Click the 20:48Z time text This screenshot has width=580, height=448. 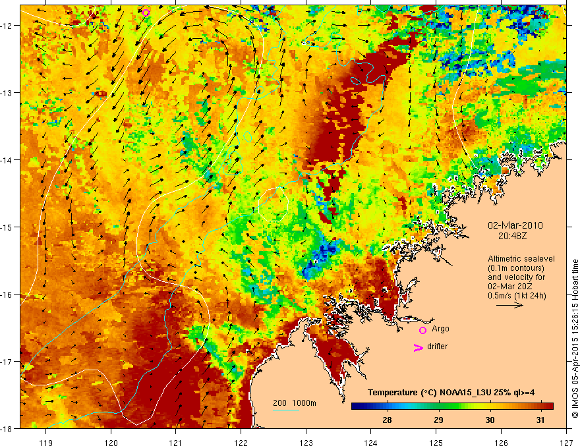tap(512, 235)
